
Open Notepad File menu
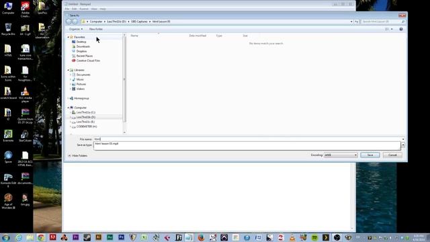tap(67, 9)
